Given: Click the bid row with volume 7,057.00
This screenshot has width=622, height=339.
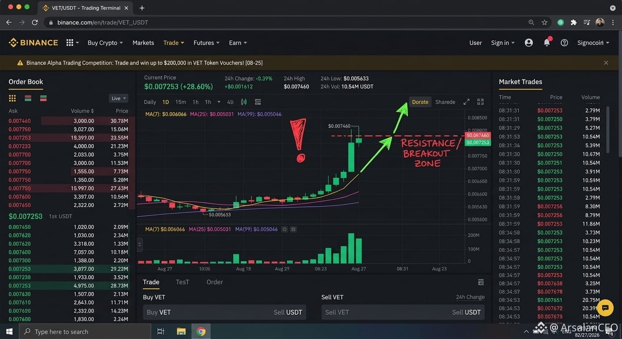Looking at the screenshot, I should (x=68, y=252).
